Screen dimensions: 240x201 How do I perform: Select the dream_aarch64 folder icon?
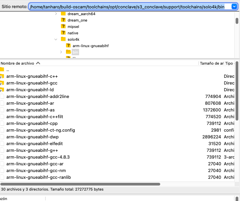click(x=63, y=14)
